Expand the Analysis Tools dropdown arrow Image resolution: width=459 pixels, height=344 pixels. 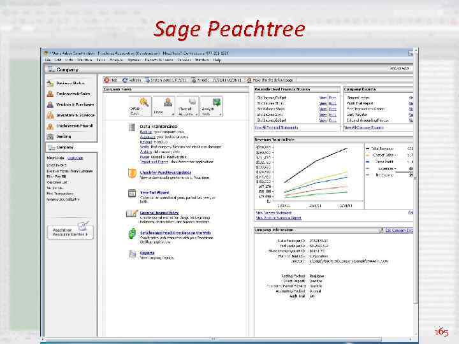(220, 115)
